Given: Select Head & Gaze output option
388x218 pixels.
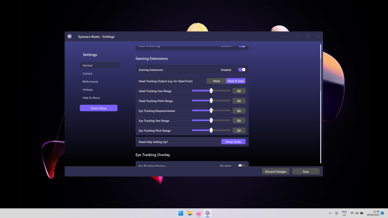Looking at the screenshot, I should [236, 81].
